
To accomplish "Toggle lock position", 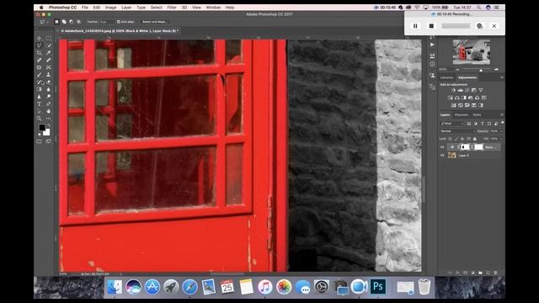I will point(462,139).
